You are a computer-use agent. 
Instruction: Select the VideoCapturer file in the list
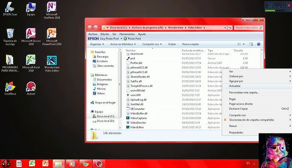pos(138,119)
